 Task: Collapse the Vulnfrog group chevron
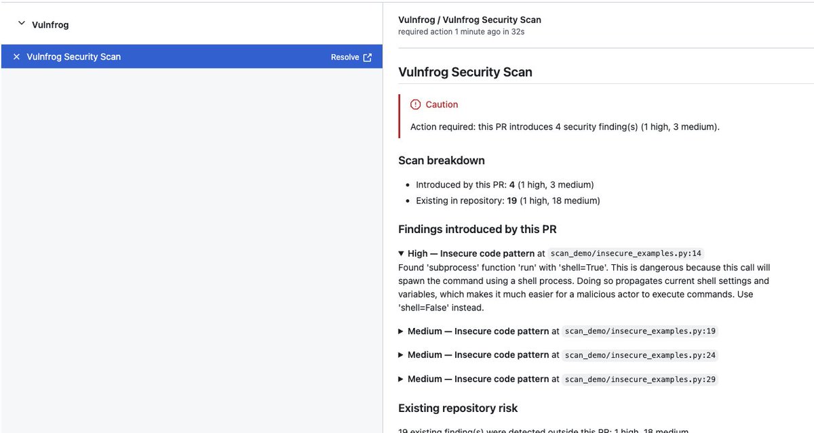(x=21, y=23)
